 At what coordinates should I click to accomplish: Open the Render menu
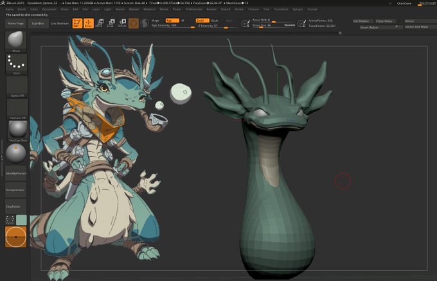pos(211,10)
